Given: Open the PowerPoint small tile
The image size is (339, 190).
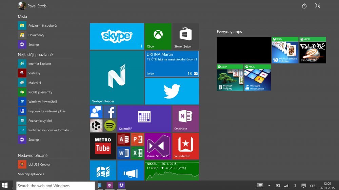Looking at the screenshot, I should point(137,139).
